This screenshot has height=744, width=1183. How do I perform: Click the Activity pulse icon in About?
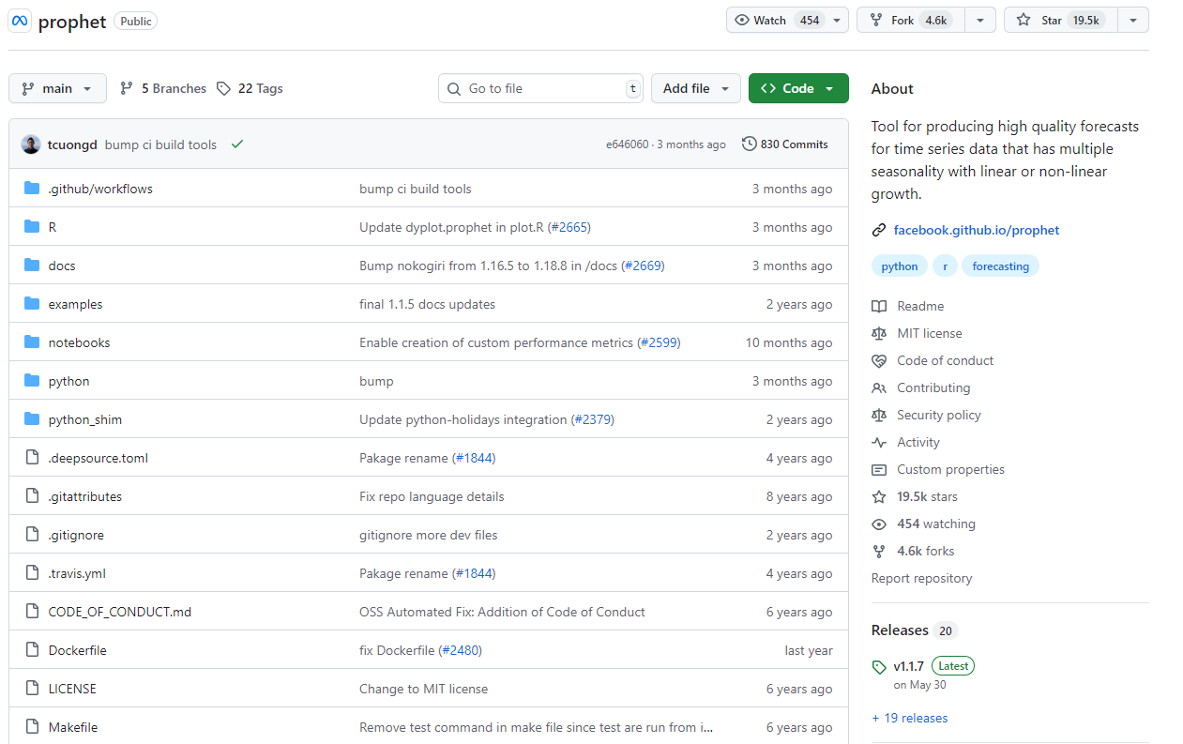coord(879,443)
